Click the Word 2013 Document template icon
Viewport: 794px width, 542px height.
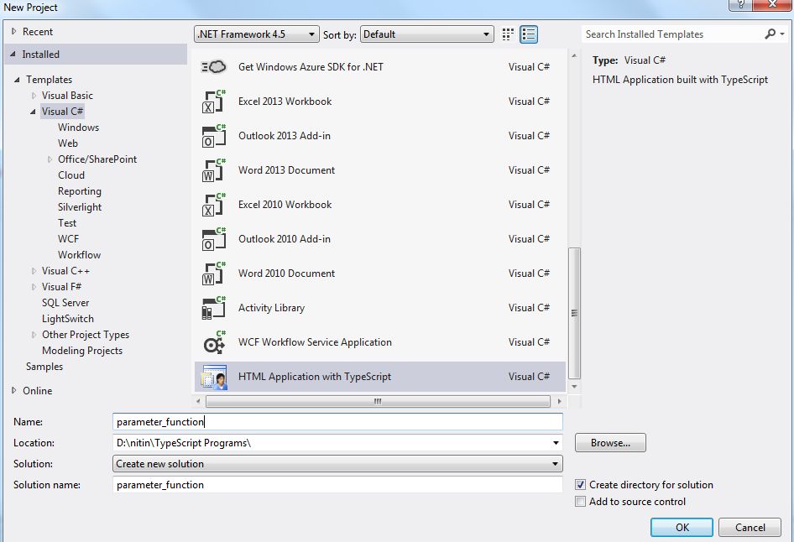pos(213,170)
